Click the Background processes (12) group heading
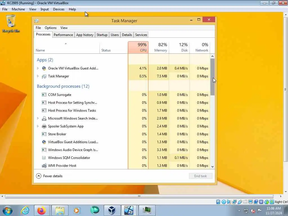 tap(63, 86)
